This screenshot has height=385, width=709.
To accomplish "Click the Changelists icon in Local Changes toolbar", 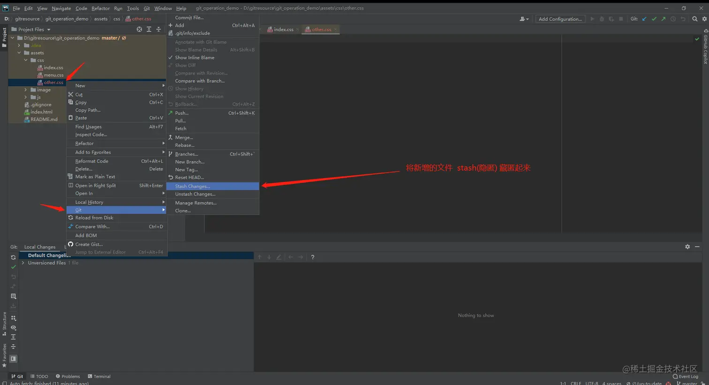I will pyautogui.click(x=13, y=296).
